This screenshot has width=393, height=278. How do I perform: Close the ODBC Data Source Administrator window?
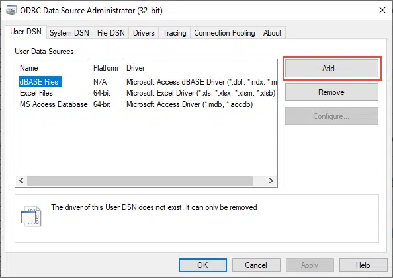(x=382, y=10)
